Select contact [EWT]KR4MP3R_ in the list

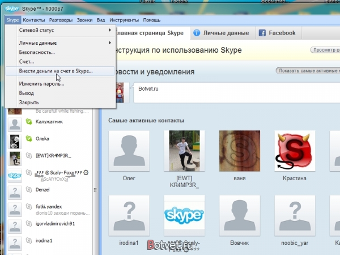coord(49,158)
